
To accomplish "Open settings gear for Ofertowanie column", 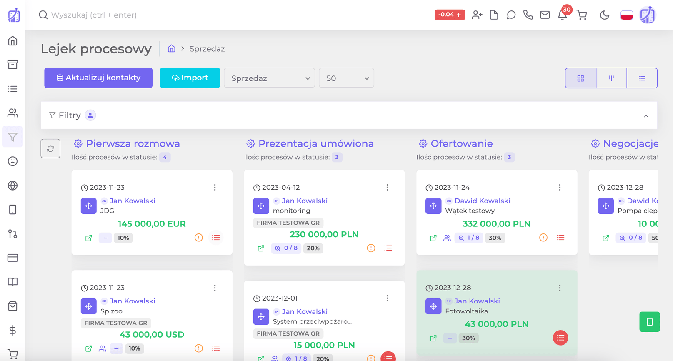I will click(x=423, y=144).
